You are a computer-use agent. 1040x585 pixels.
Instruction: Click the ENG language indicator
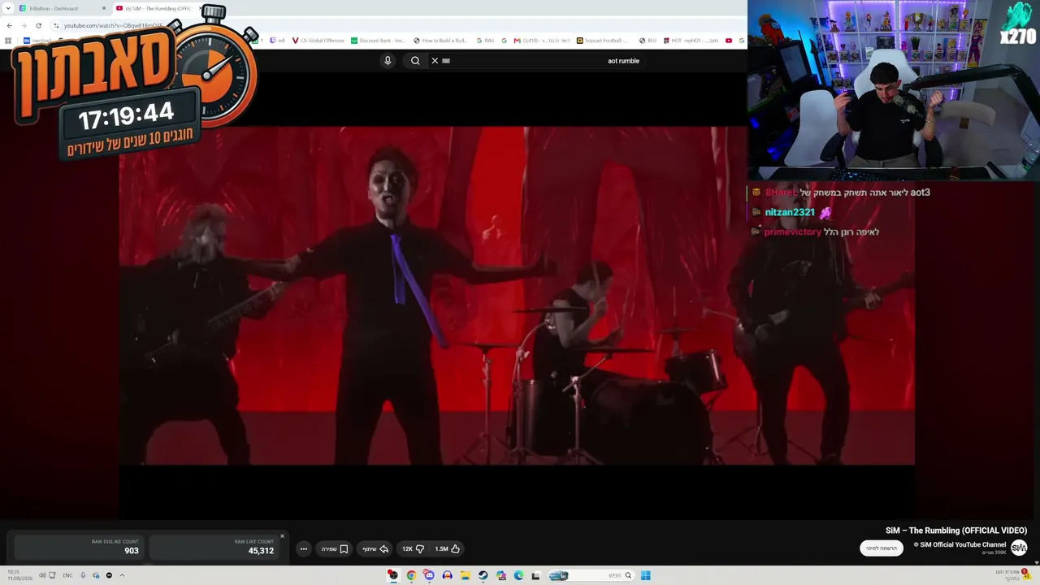tap(68, 575)
